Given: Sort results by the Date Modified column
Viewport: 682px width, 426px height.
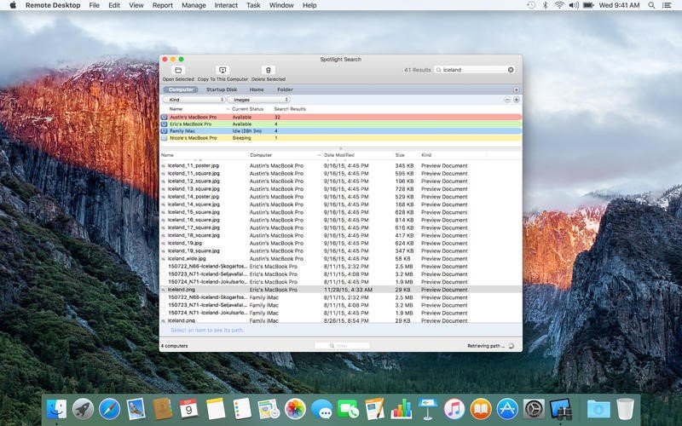Looking at the screenshot, I should point(338,155).
